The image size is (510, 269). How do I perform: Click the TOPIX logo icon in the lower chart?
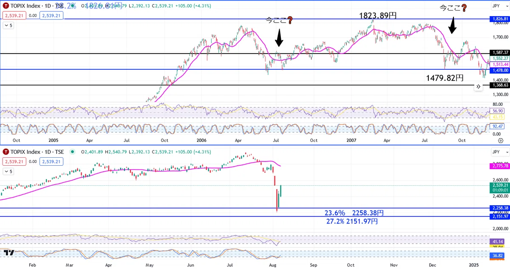click(6, 152)
